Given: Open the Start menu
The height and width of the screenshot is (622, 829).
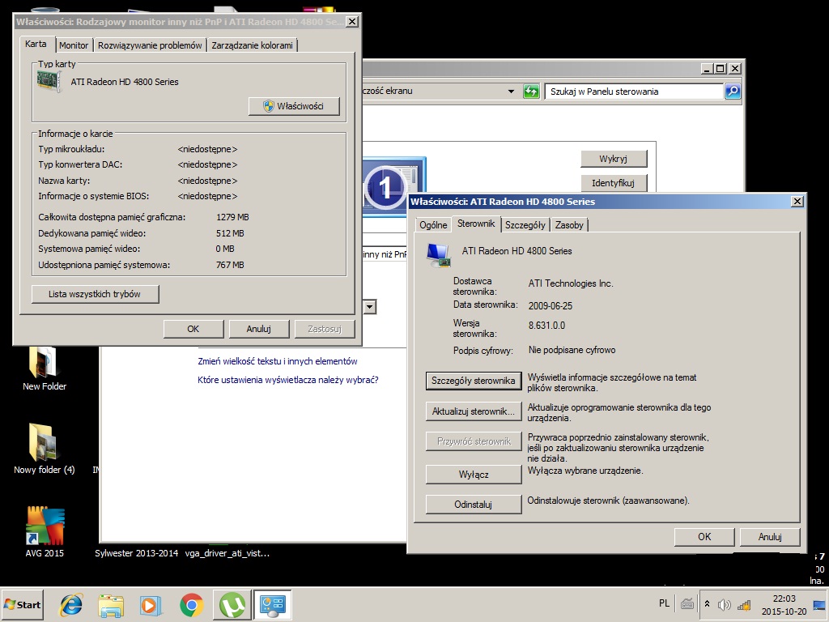Looking at the screenshot, I should pos(22,604).
